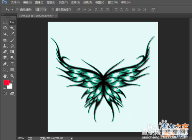The image size is (192, 140).
Task: Toggle the 显示变换控件 checkbox
Action: tap(53, 10)
